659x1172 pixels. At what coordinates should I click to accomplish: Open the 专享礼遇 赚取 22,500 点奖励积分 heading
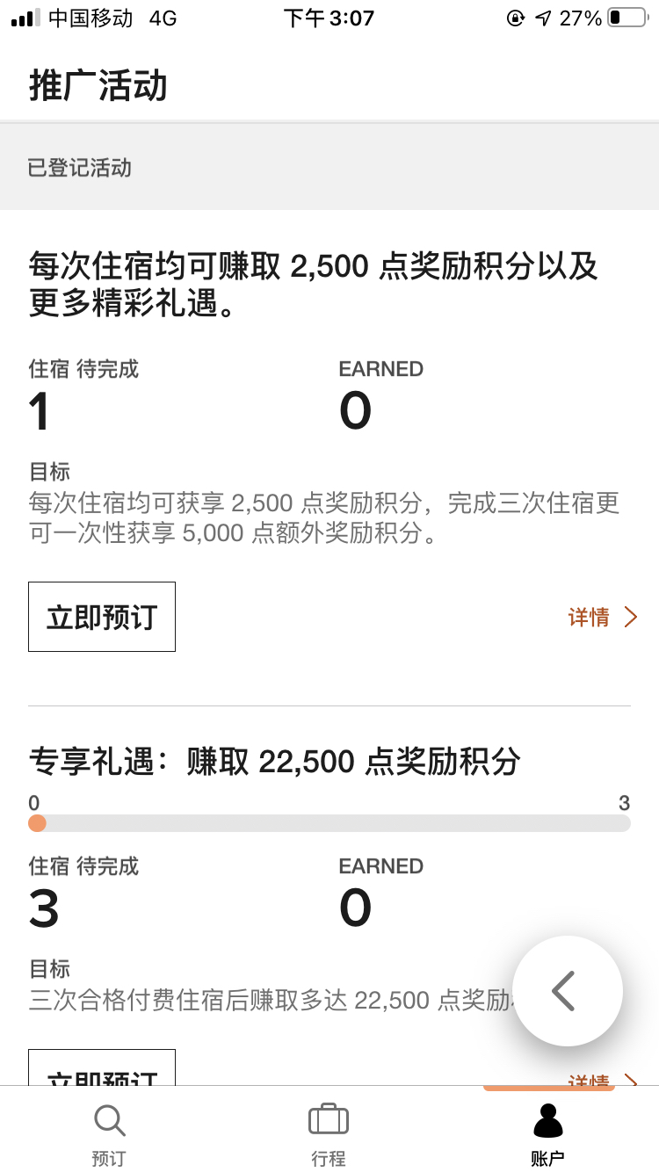pos(275,761)
